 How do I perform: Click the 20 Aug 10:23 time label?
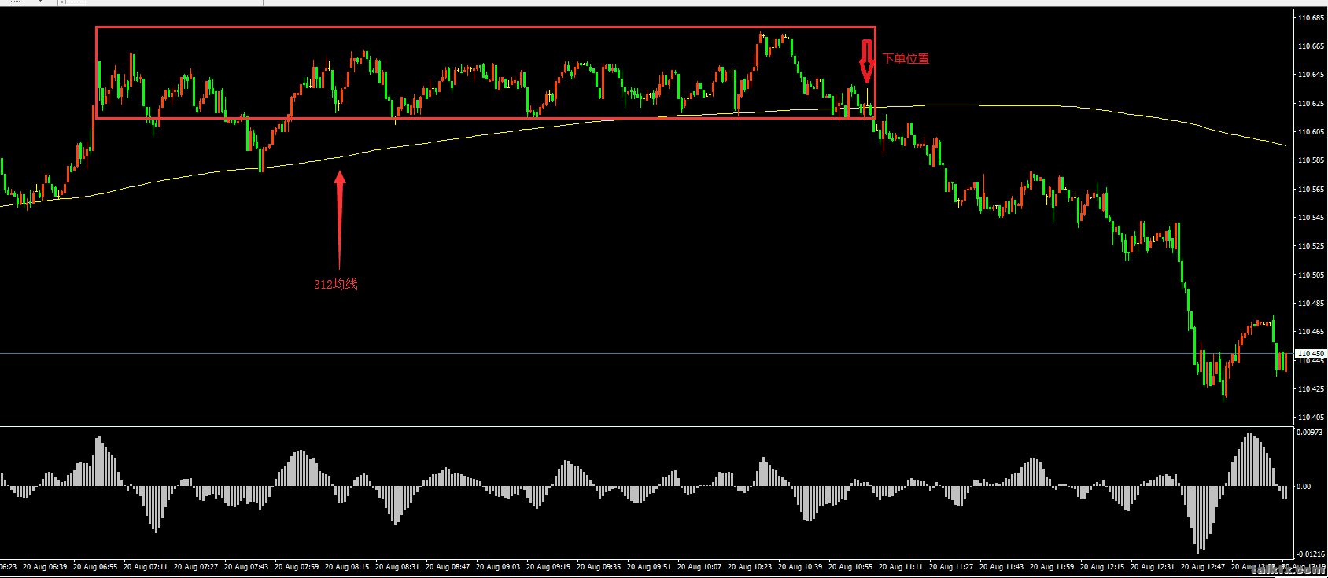[x=750, y=567]
